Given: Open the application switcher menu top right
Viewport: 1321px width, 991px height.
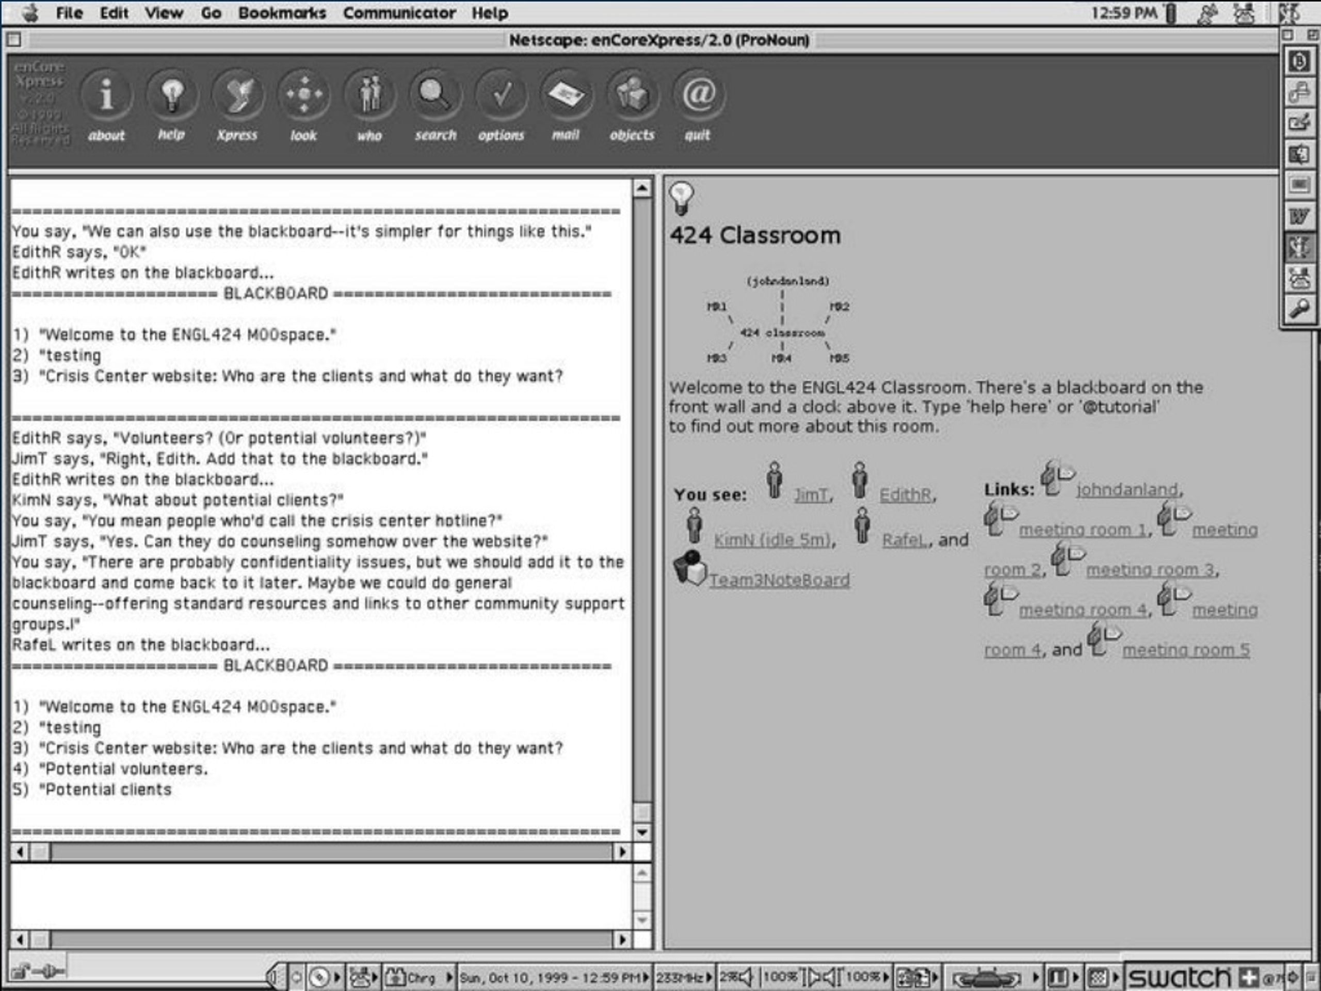Looking at the screenshot, I should 1290,12.
